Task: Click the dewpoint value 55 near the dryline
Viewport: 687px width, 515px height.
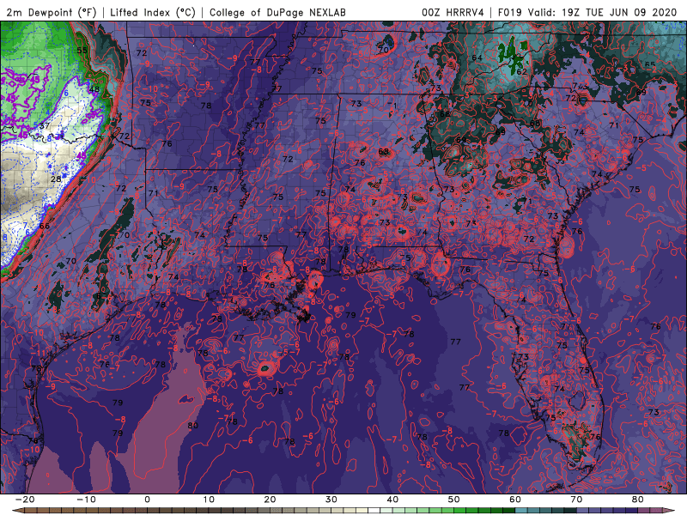Action: tap(82, 51)
